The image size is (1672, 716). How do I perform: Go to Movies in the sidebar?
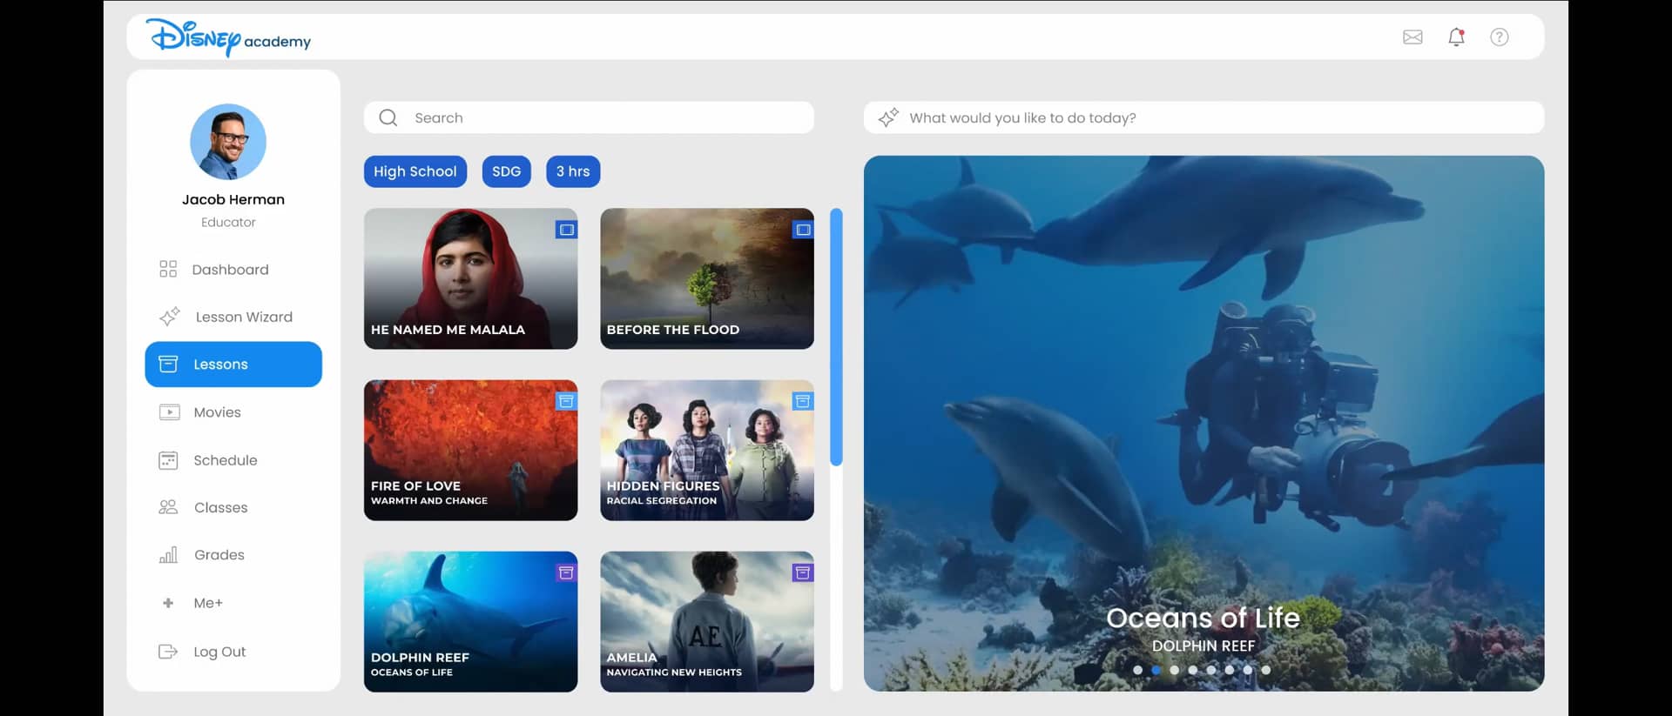217,412
